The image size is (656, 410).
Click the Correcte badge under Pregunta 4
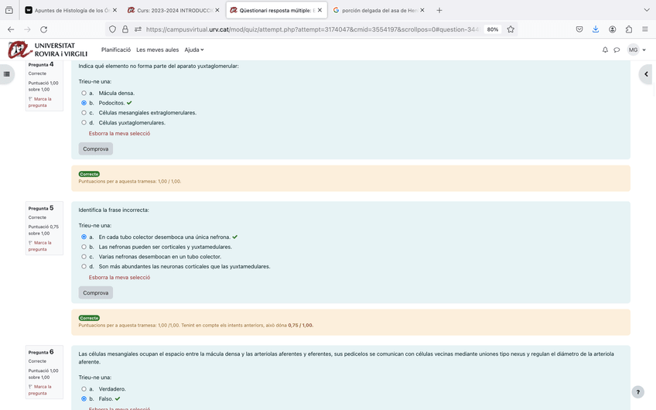89,174
